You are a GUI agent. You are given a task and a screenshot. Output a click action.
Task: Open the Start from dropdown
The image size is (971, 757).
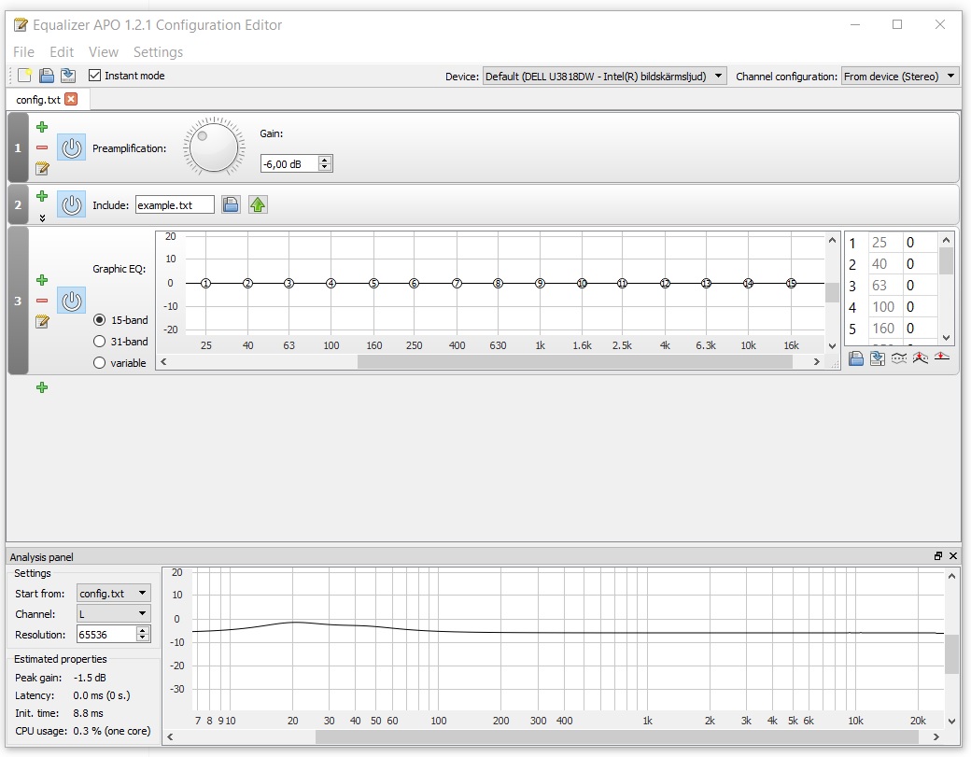coord(114,593)
